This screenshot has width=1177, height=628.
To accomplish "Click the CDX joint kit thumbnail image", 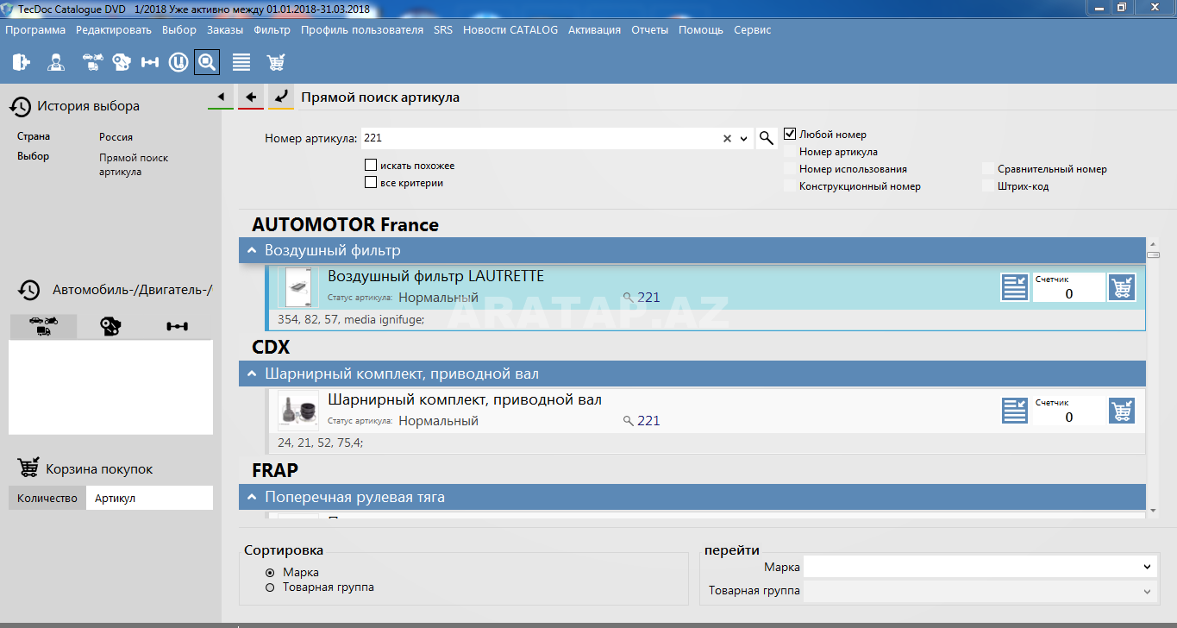I will [x=298, y=411].
